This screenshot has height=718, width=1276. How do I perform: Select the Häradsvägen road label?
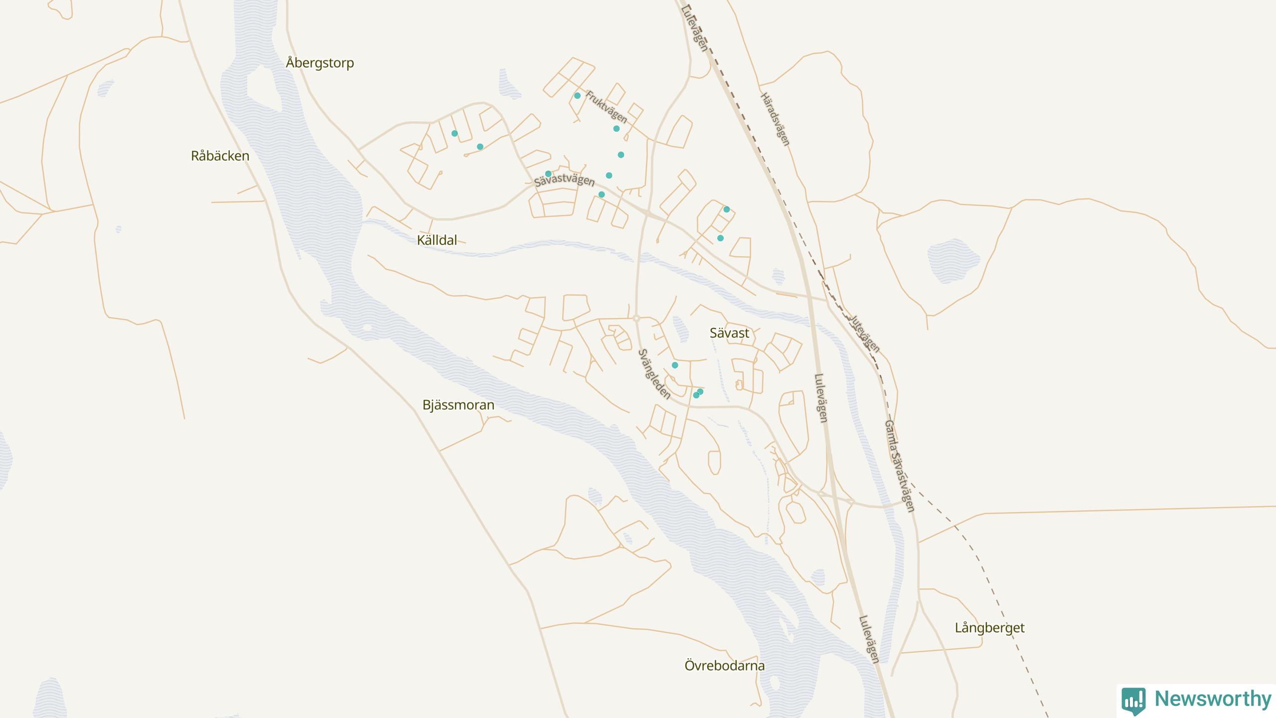[775, 119]
